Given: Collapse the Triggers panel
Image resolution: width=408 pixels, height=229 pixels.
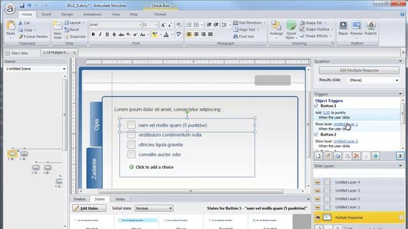Looking at the screenshot, I should pos(400,94).
